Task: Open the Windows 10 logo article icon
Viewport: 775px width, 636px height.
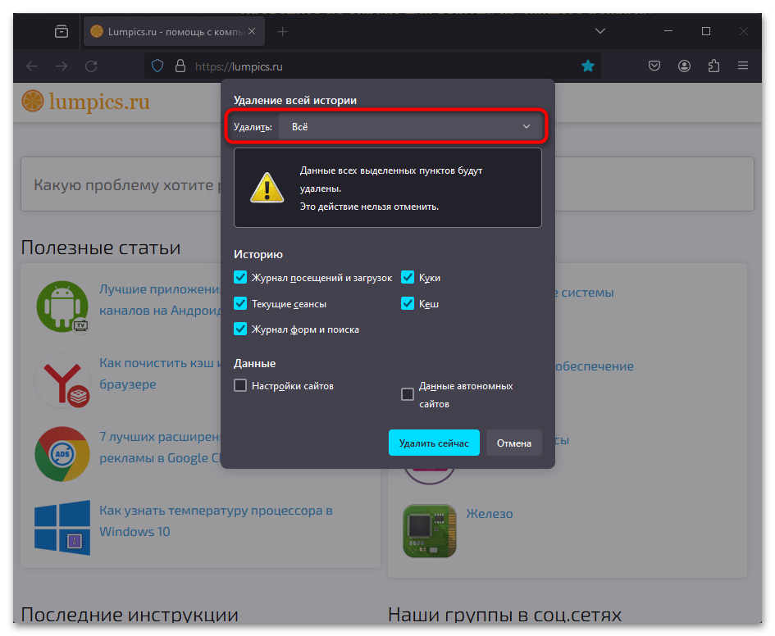Action: [62, 528]
